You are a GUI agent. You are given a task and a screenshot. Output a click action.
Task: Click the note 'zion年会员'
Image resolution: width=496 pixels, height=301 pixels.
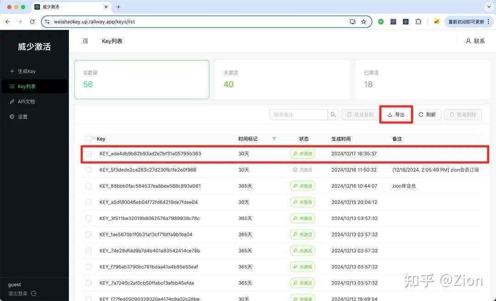(x=404, y=186)
